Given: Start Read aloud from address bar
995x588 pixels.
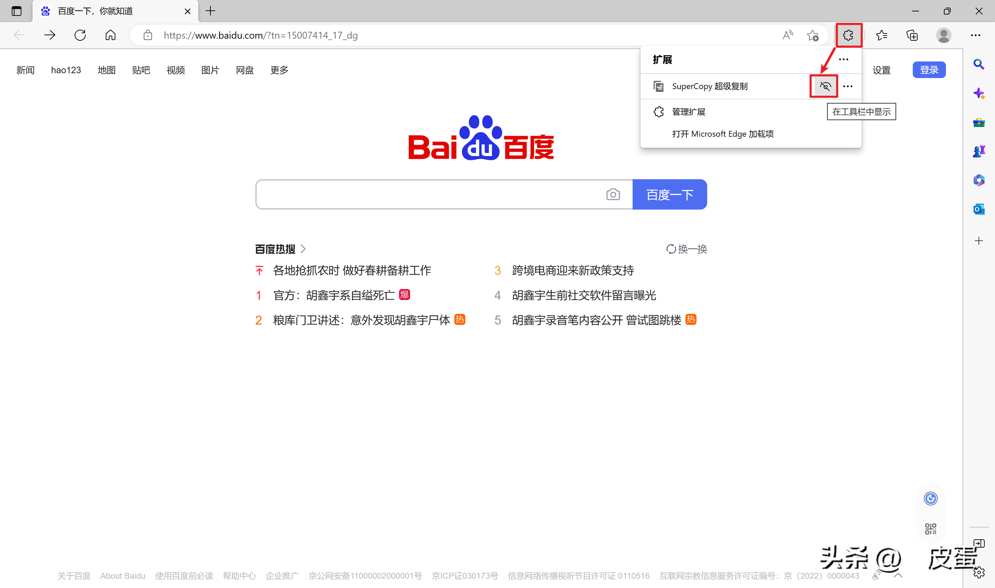Looking at the screenshot, I should [788, 35].
